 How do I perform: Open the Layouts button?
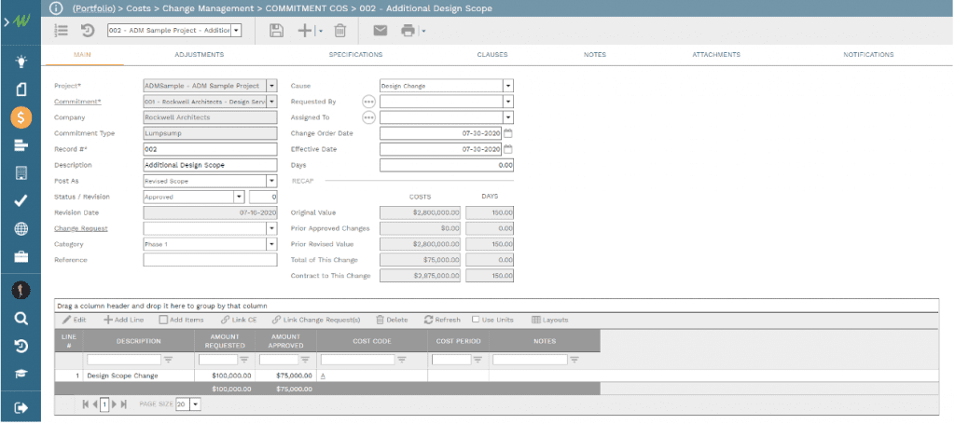click(550, 320)
